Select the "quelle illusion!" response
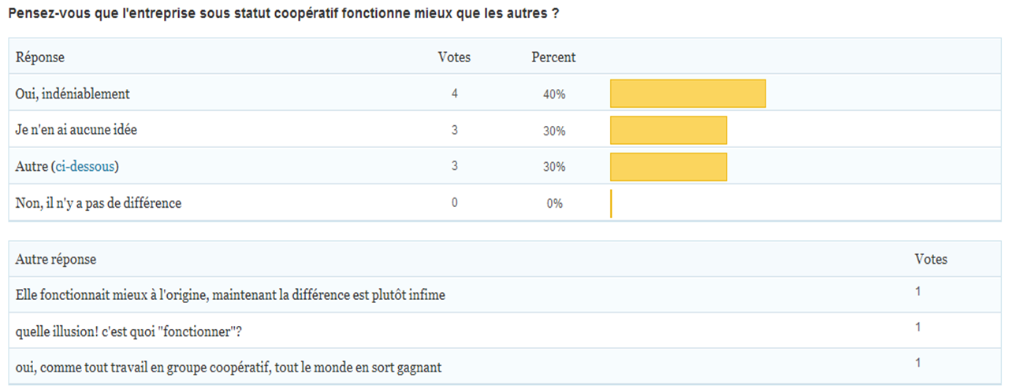1009x392 pixels. 128,331
